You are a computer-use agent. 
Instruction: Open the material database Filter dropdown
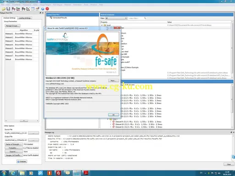[116, 18]
